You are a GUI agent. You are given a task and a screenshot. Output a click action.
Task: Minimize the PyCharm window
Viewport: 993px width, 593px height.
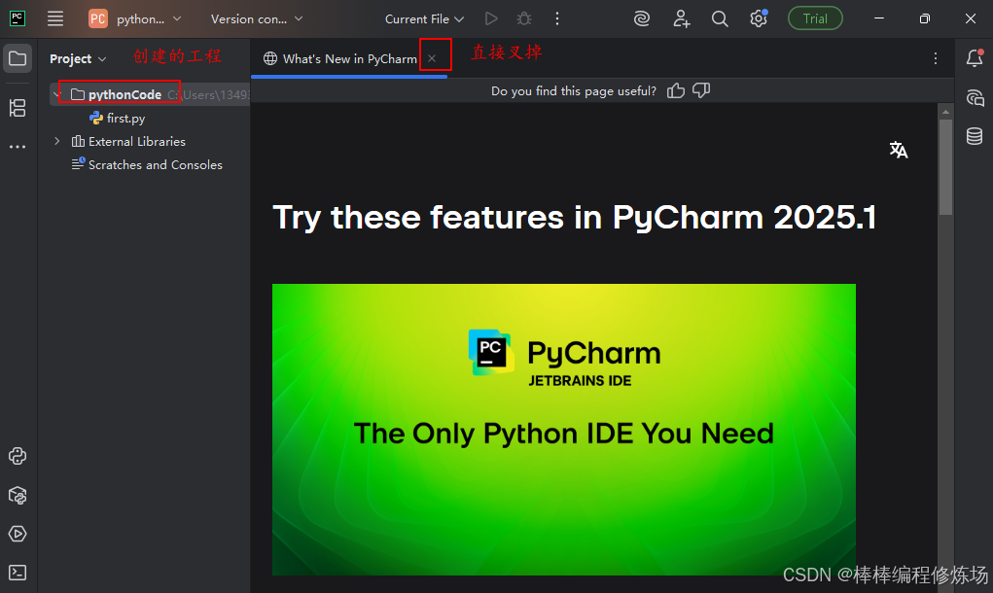879,18
